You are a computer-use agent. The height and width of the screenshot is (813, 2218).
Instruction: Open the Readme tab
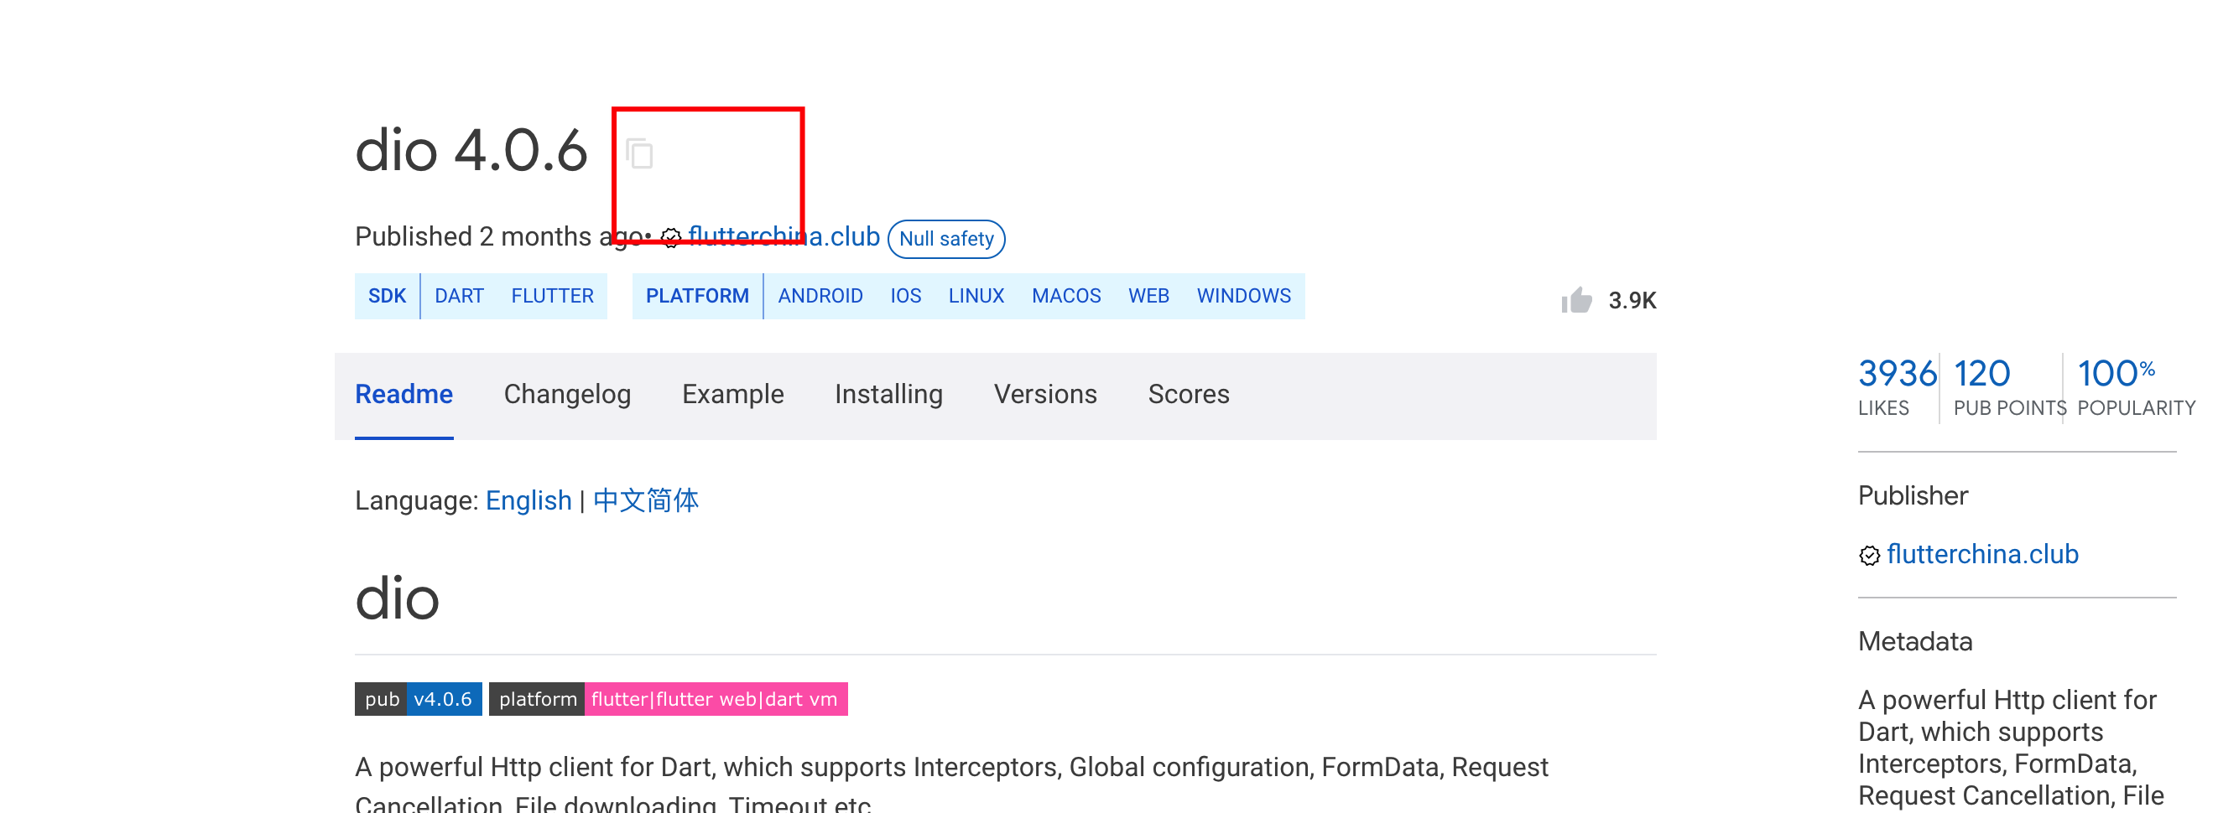pyautogui.click(x=404, y=394)
